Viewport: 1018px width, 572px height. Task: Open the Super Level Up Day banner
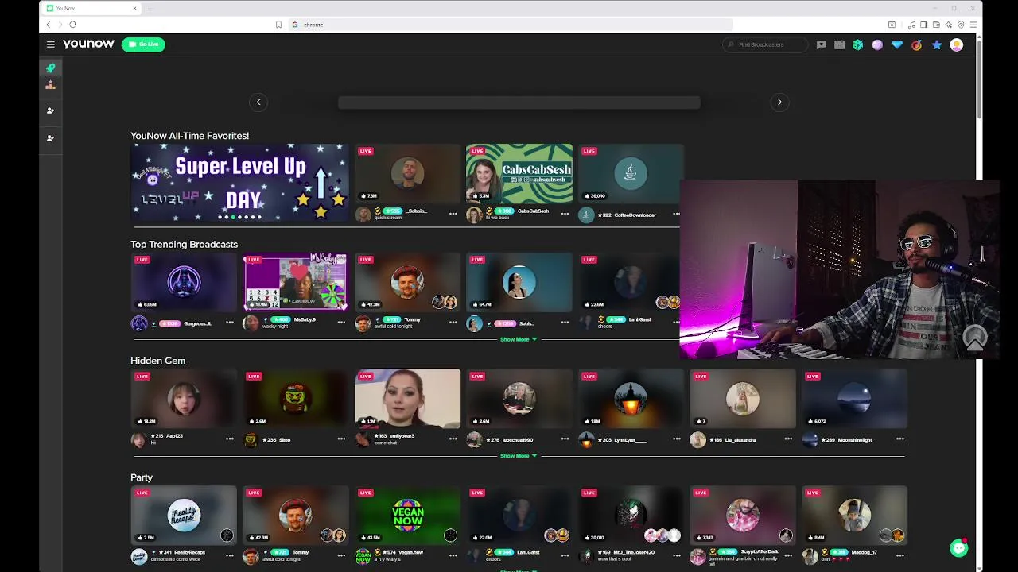tap(239, 182)
